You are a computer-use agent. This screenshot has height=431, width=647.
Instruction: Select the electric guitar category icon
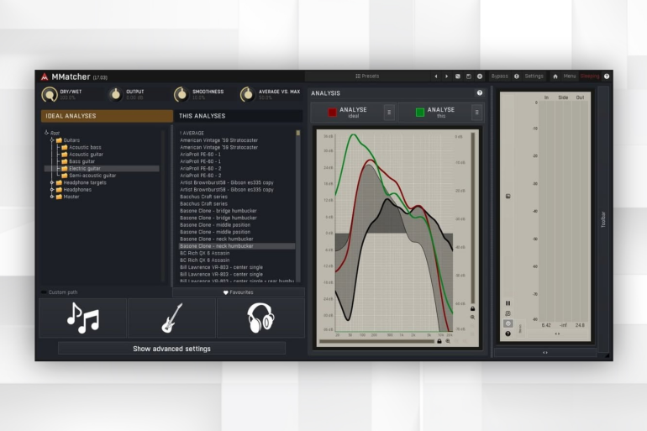171,318
